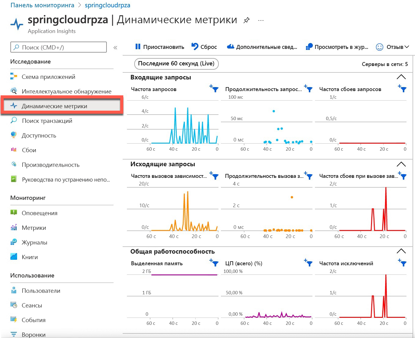Go to Панель мониторинга breadcrumb link
This screenshot has height=338, width=415.
[42, 5]
